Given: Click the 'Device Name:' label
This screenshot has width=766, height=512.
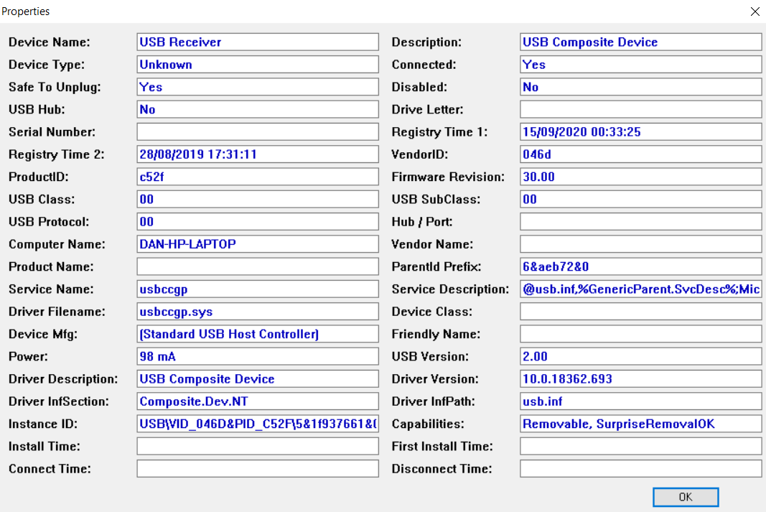Looking at the screenshot, I should pyautogui.click(x=50, y=42).
